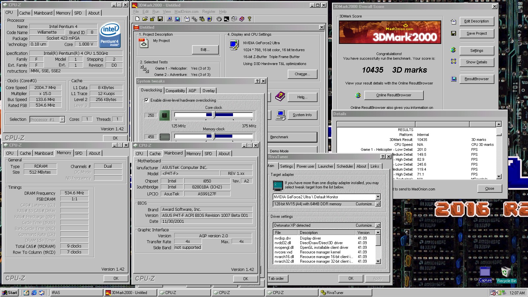Click the Start button on taskbar
The image size is (528, 297).
tap(10, 293)
